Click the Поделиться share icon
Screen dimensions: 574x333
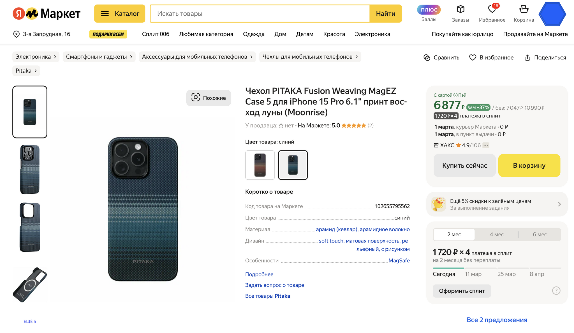527,58
